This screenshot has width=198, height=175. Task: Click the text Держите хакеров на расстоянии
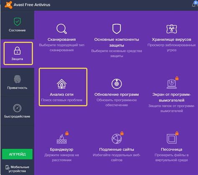[61, 157]
